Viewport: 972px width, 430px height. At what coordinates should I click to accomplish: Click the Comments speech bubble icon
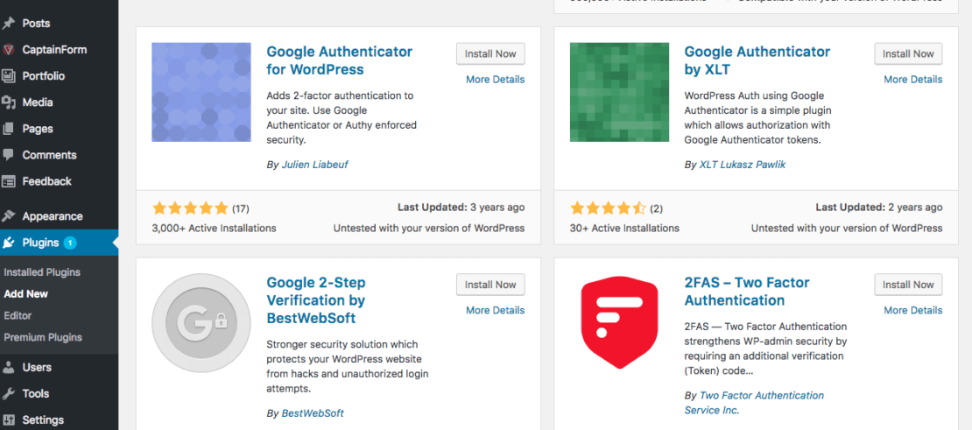click(x=8, y=155)
